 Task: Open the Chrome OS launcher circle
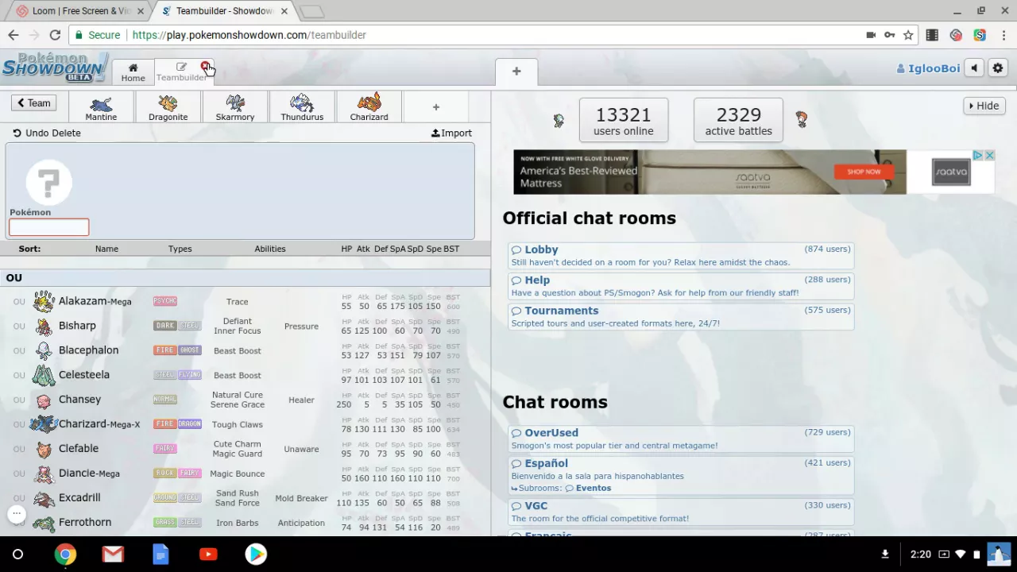click(17, 554)
